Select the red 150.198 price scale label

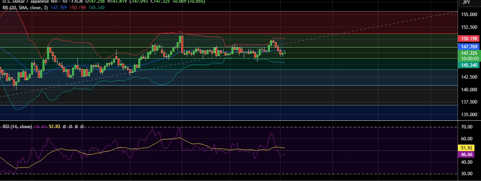click(x=469, y=39)
